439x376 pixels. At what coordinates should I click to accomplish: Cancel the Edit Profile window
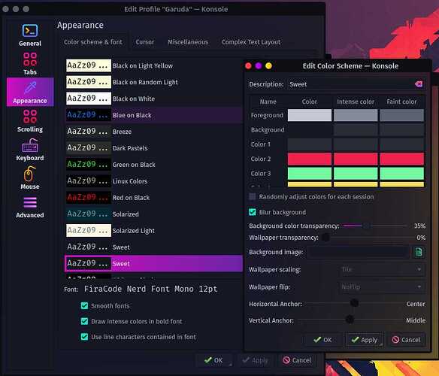(x=297, y=360)
